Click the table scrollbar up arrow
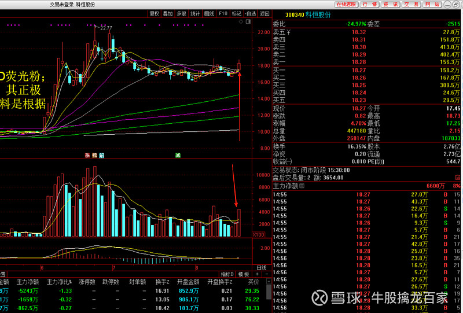The height and width of the screenshot is (313, 463). coord(269,282)
